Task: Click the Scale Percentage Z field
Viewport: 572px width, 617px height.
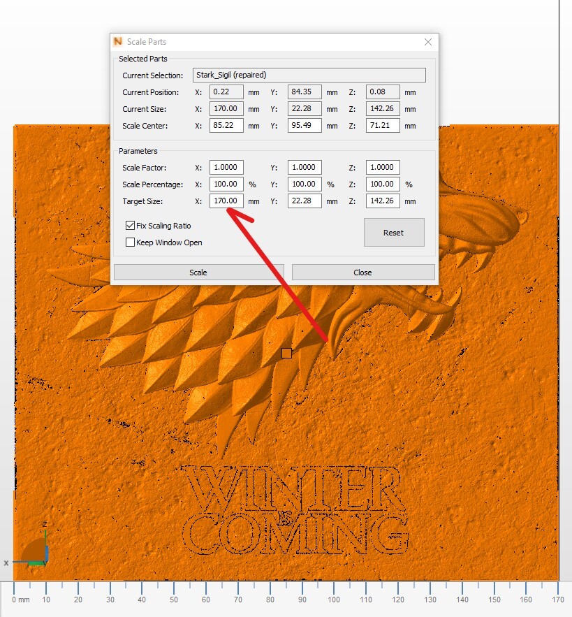Action: [x=383, y=184]
